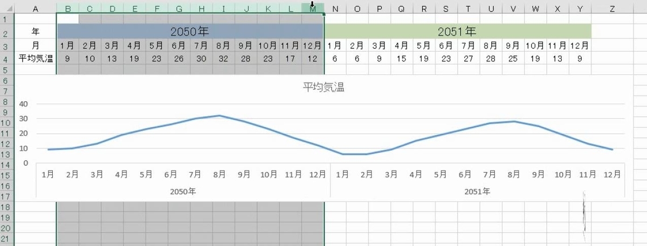The image size is (647, 246).
Task: Select column header B
Action: click(x=67, y=9)
